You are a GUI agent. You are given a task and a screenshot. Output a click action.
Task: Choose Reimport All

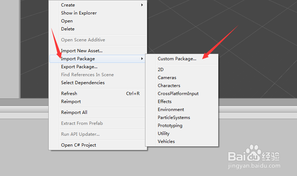pyautogui.click(x=98, y=112)
